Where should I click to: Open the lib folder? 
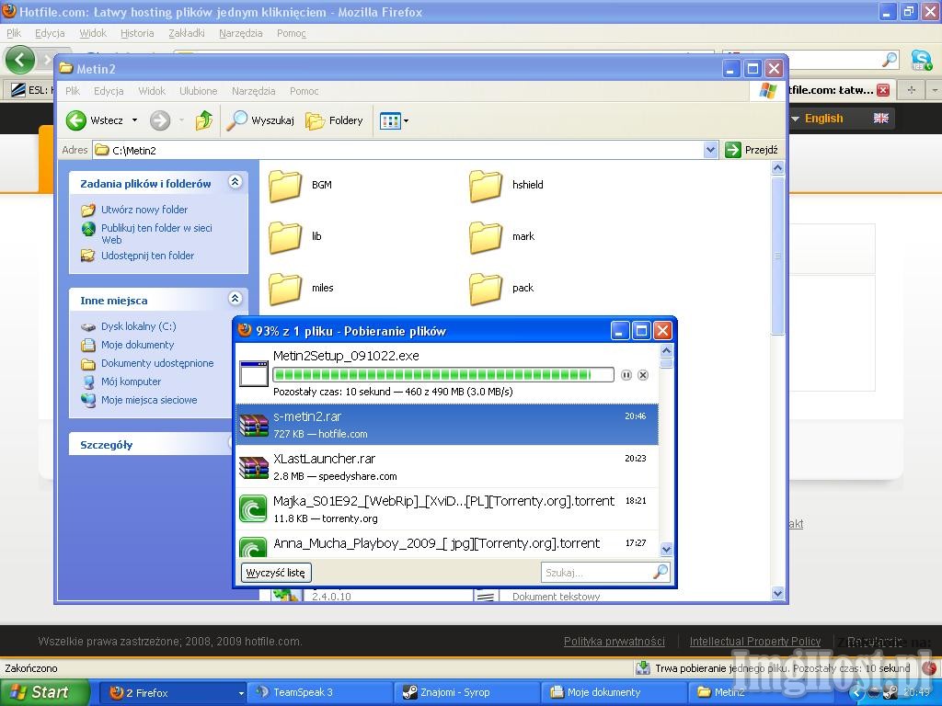click(x=295, y=236)
